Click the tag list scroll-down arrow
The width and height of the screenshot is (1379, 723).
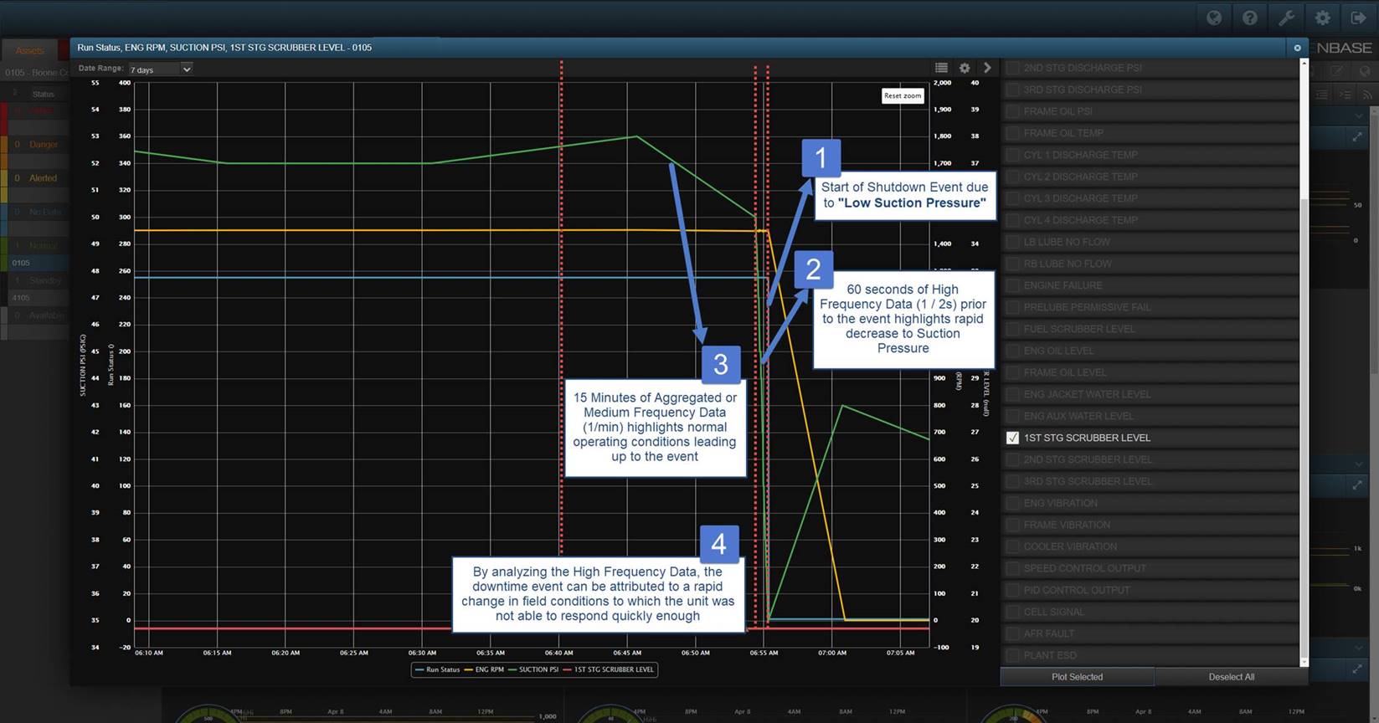pyautogui.click(x=1304, y=662)
